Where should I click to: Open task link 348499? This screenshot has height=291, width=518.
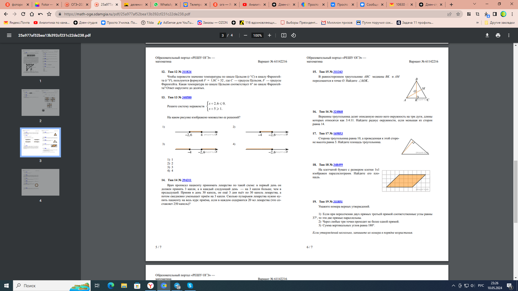click(x=338, y=165)
